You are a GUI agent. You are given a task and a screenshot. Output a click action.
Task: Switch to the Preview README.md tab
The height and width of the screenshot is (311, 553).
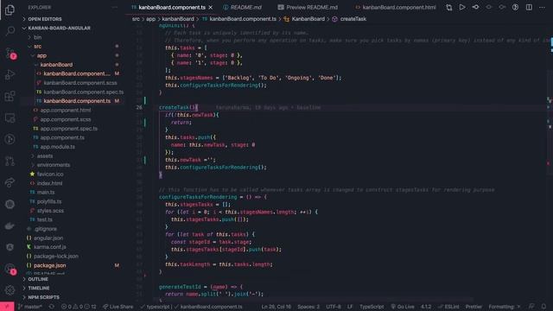click(x=308, y=7)
